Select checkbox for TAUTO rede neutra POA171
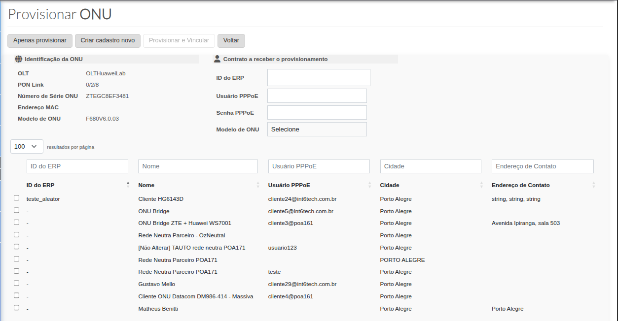Viewport: 618px width, 321px height. pyautogui.click(x=17, y=247)
